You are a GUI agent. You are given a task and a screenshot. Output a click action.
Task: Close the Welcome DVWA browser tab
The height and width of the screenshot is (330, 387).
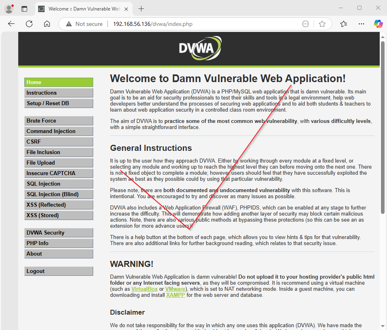click(x=126, y=9)
